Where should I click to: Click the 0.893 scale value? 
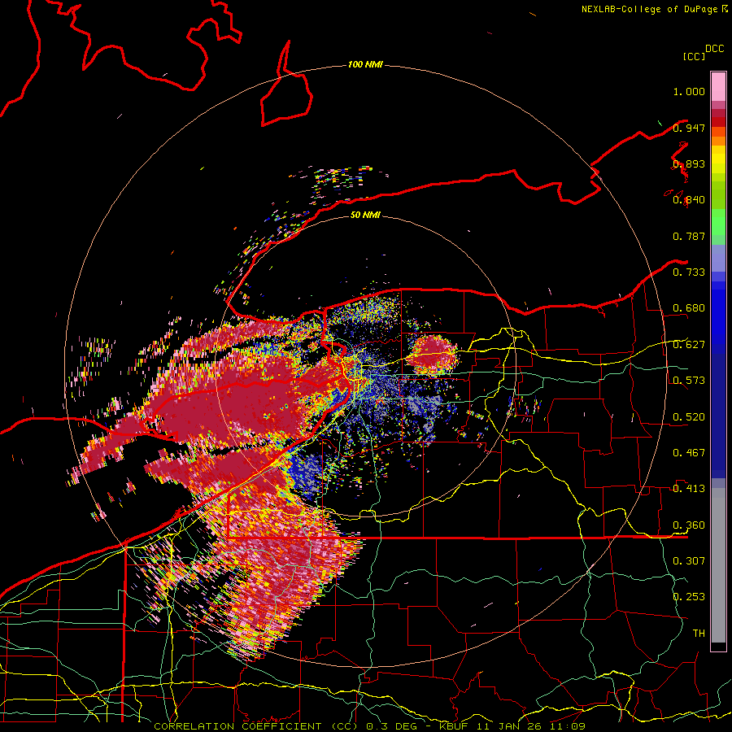689,163
